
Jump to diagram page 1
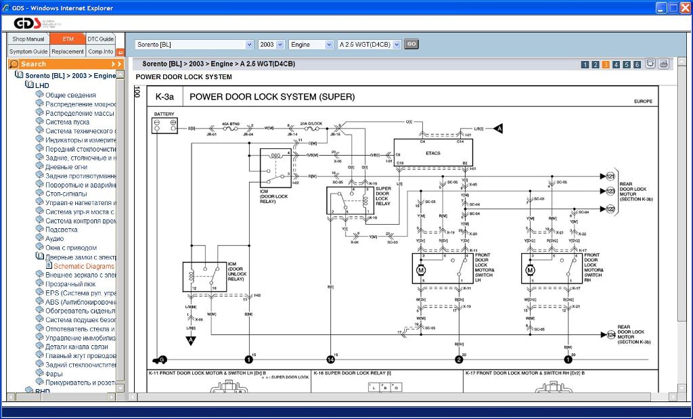585,64
